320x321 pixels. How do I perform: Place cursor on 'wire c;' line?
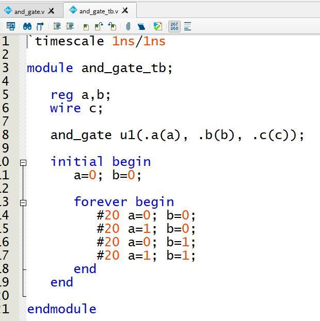76,108
